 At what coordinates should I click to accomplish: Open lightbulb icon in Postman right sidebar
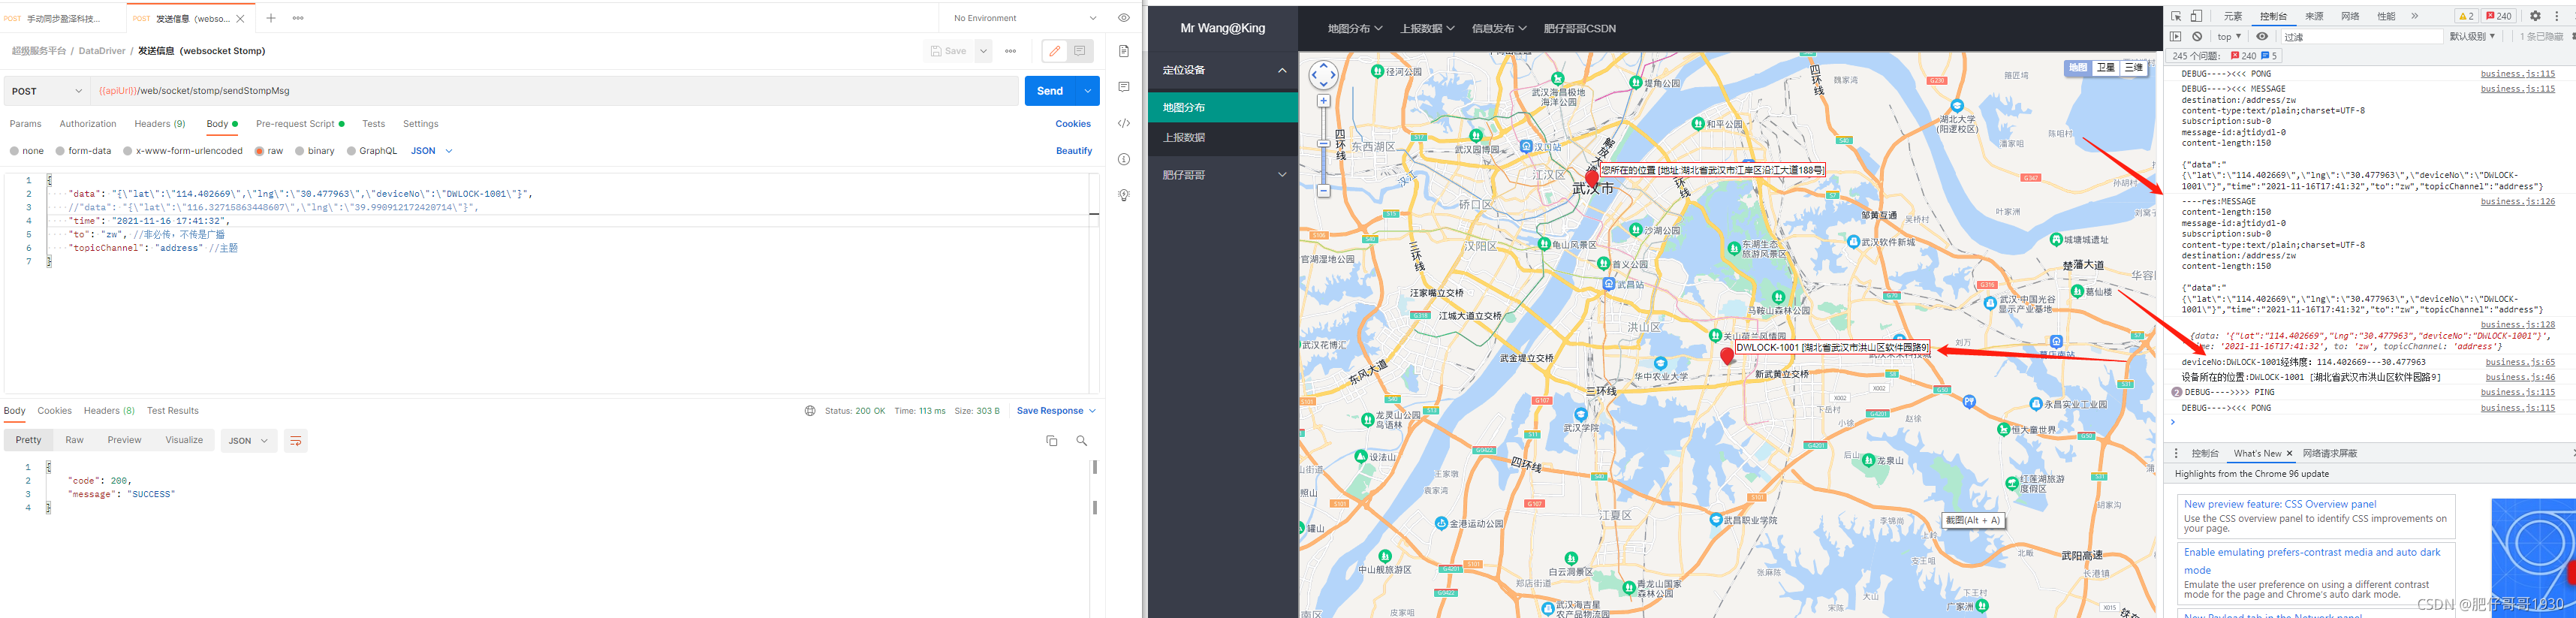(x=1124, y=195)
